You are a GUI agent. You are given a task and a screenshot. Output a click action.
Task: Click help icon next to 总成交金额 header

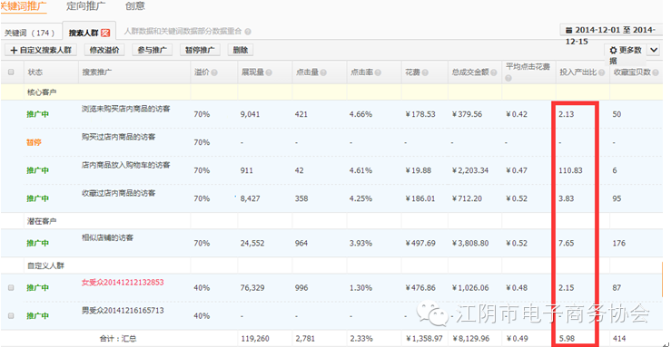point(494,72)
